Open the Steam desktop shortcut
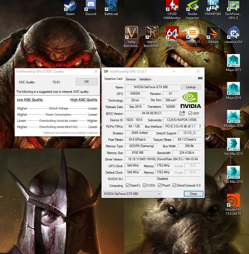249x254 pixels. click(x=70, y=8)
